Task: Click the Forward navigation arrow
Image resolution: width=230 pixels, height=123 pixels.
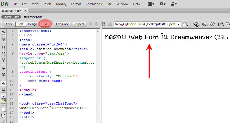Action: click(96, 24)
